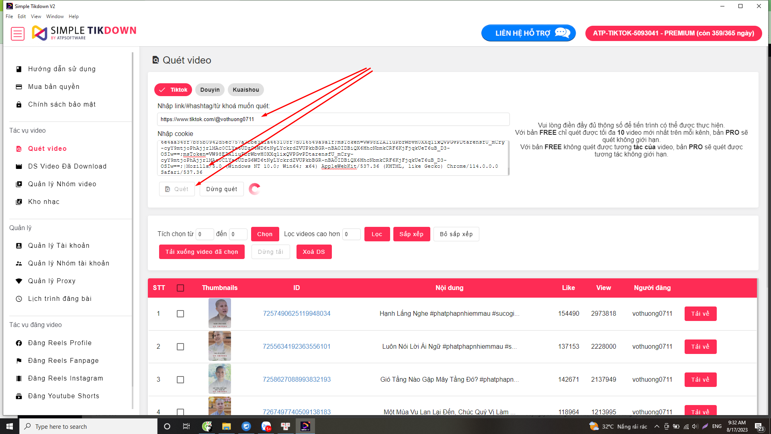Open Đăng Reels Profile Facebook icon

(x=19, y=343)
